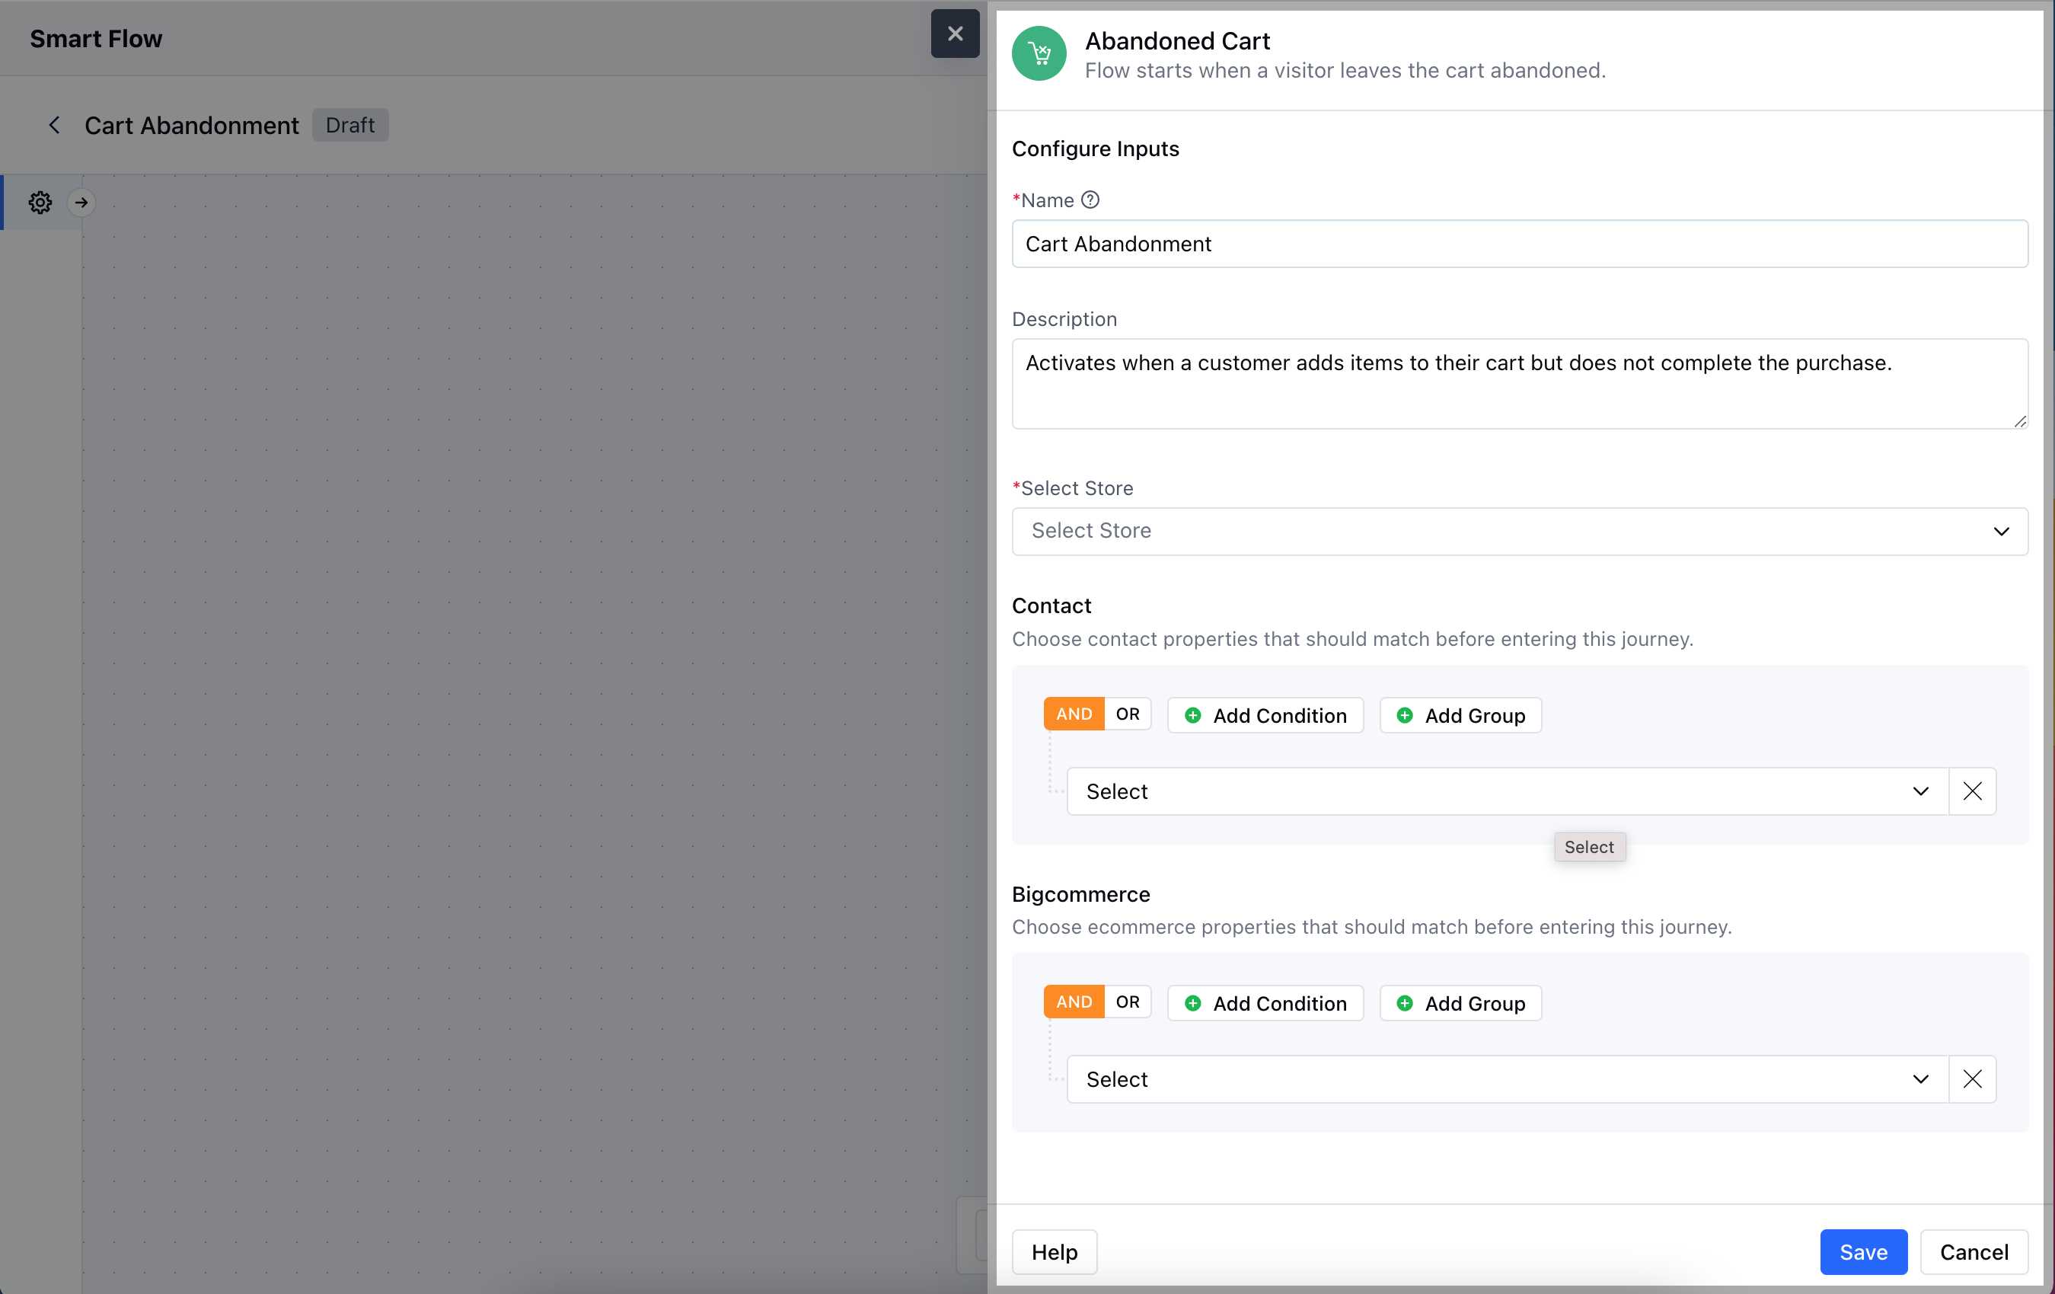This screenshot has height=1294, width=2055.
Task: Save the trigger configuration
Action: pyautogui.click(x=1863, y=1251)
